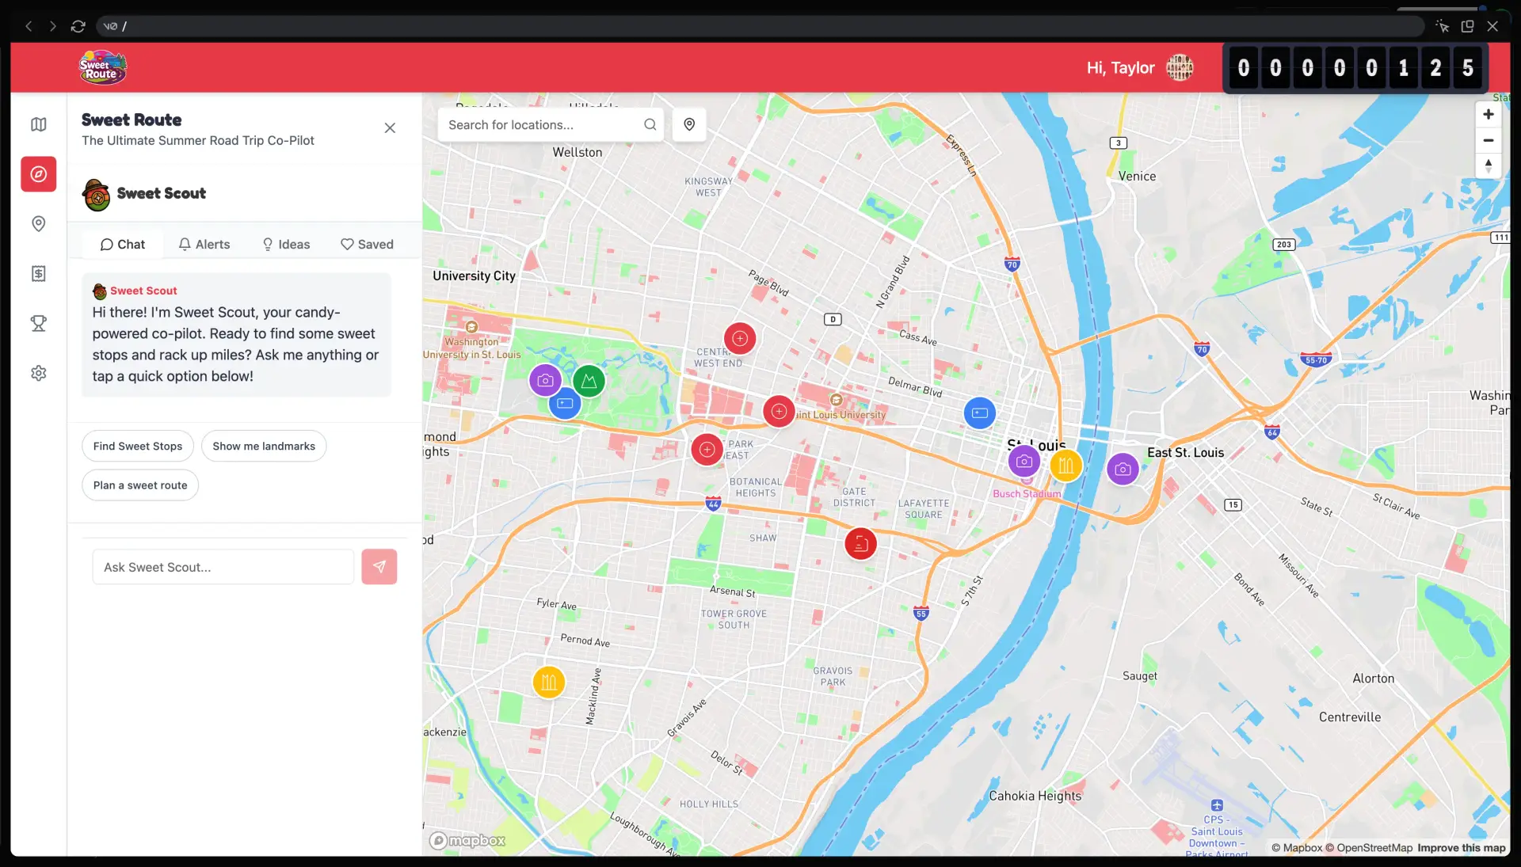Open the settings gear sidebar icon
Image resolution: width=1521 pixels, height=867 pixels.
click(x=38, y=373)
